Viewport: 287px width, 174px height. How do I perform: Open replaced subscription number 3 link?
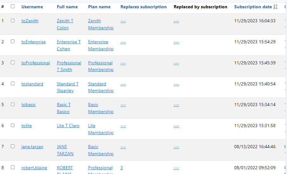point(121,168)
